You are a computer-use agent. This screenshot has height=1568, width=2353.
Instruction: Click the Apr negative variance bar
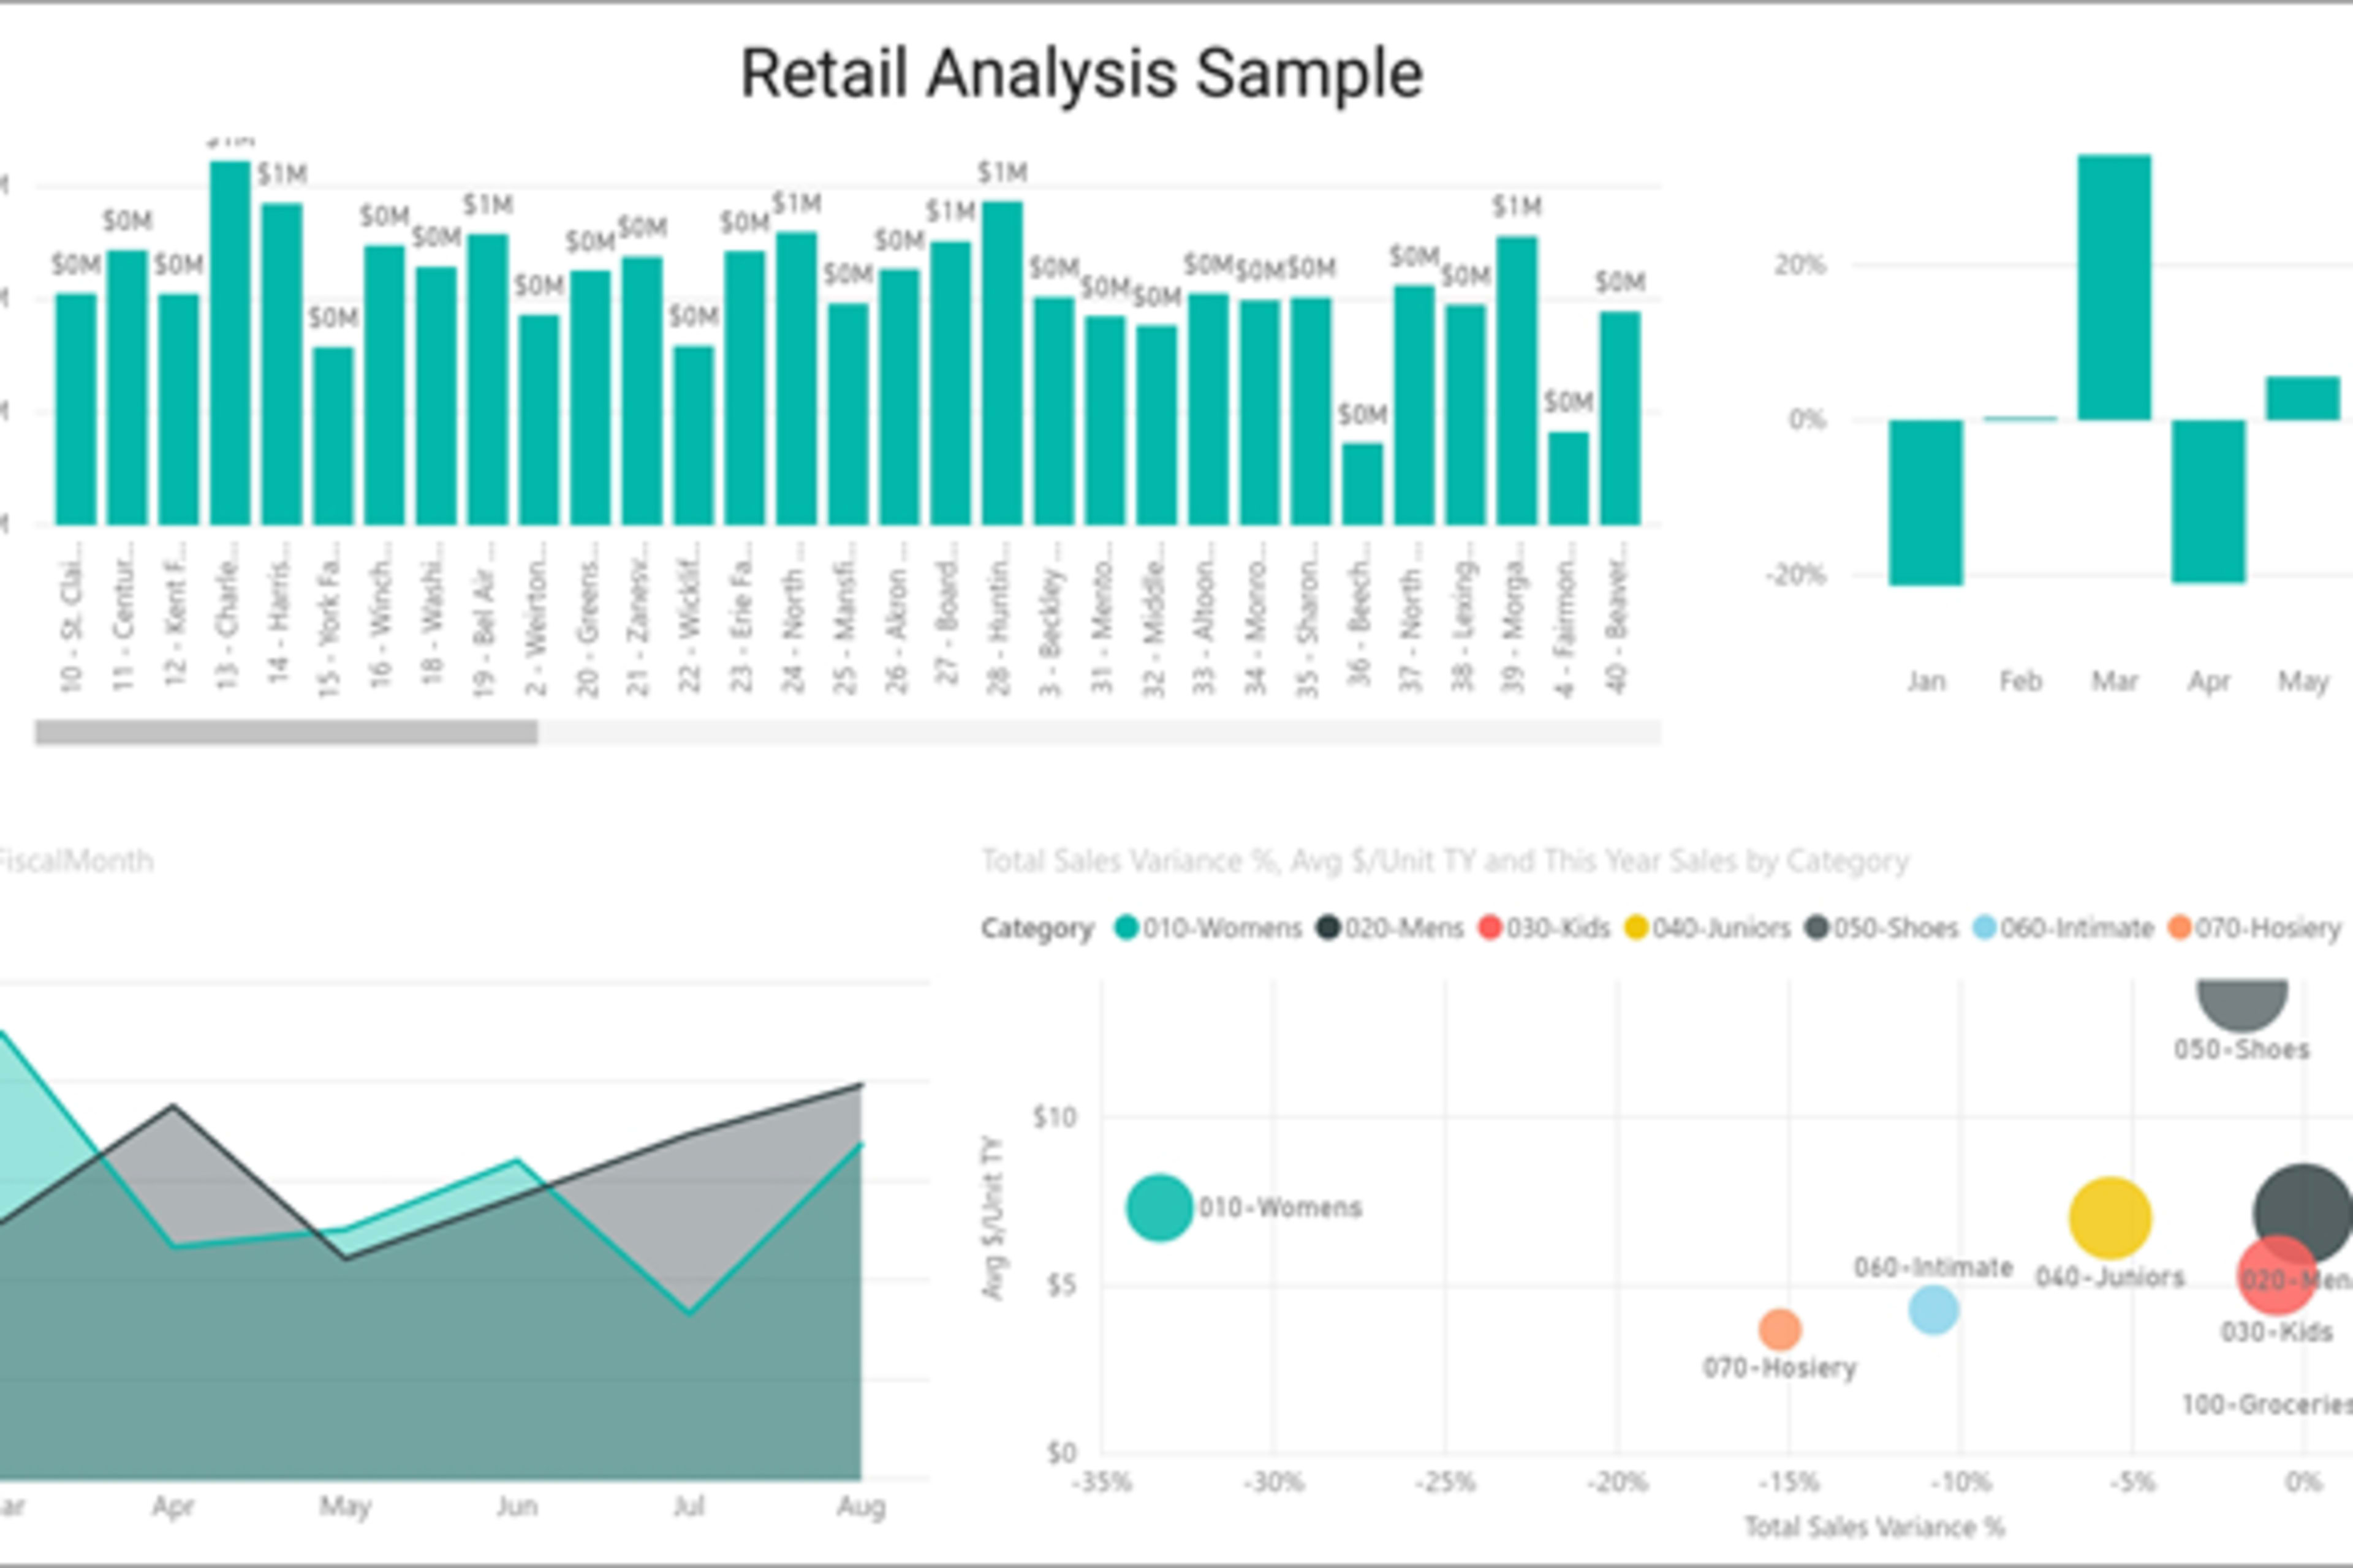2208,501
